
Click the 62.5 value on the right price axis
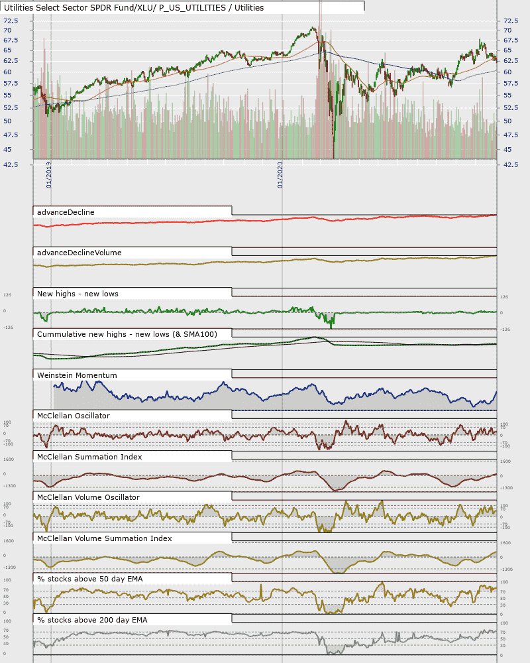click(x=511, y=60)
